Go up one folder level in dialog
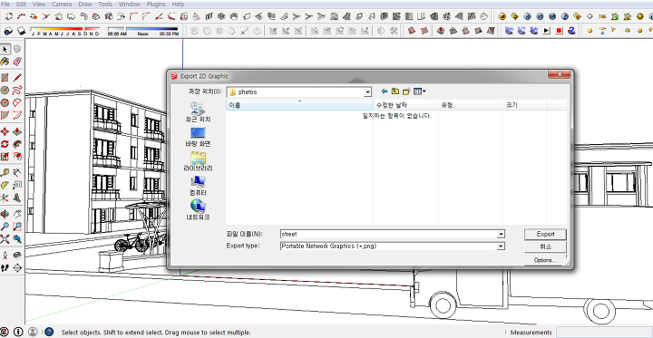This screenshot has height=338, width=653. (x=395, y=92)
